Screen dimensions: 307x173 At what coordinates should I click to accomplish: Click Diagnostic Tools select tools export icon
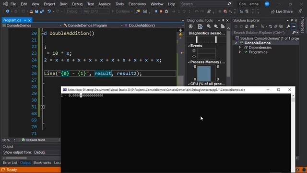point(200,26)
